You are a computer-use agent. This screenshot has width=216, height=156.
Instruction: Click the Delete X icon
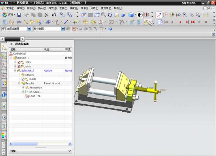(46, 15)
